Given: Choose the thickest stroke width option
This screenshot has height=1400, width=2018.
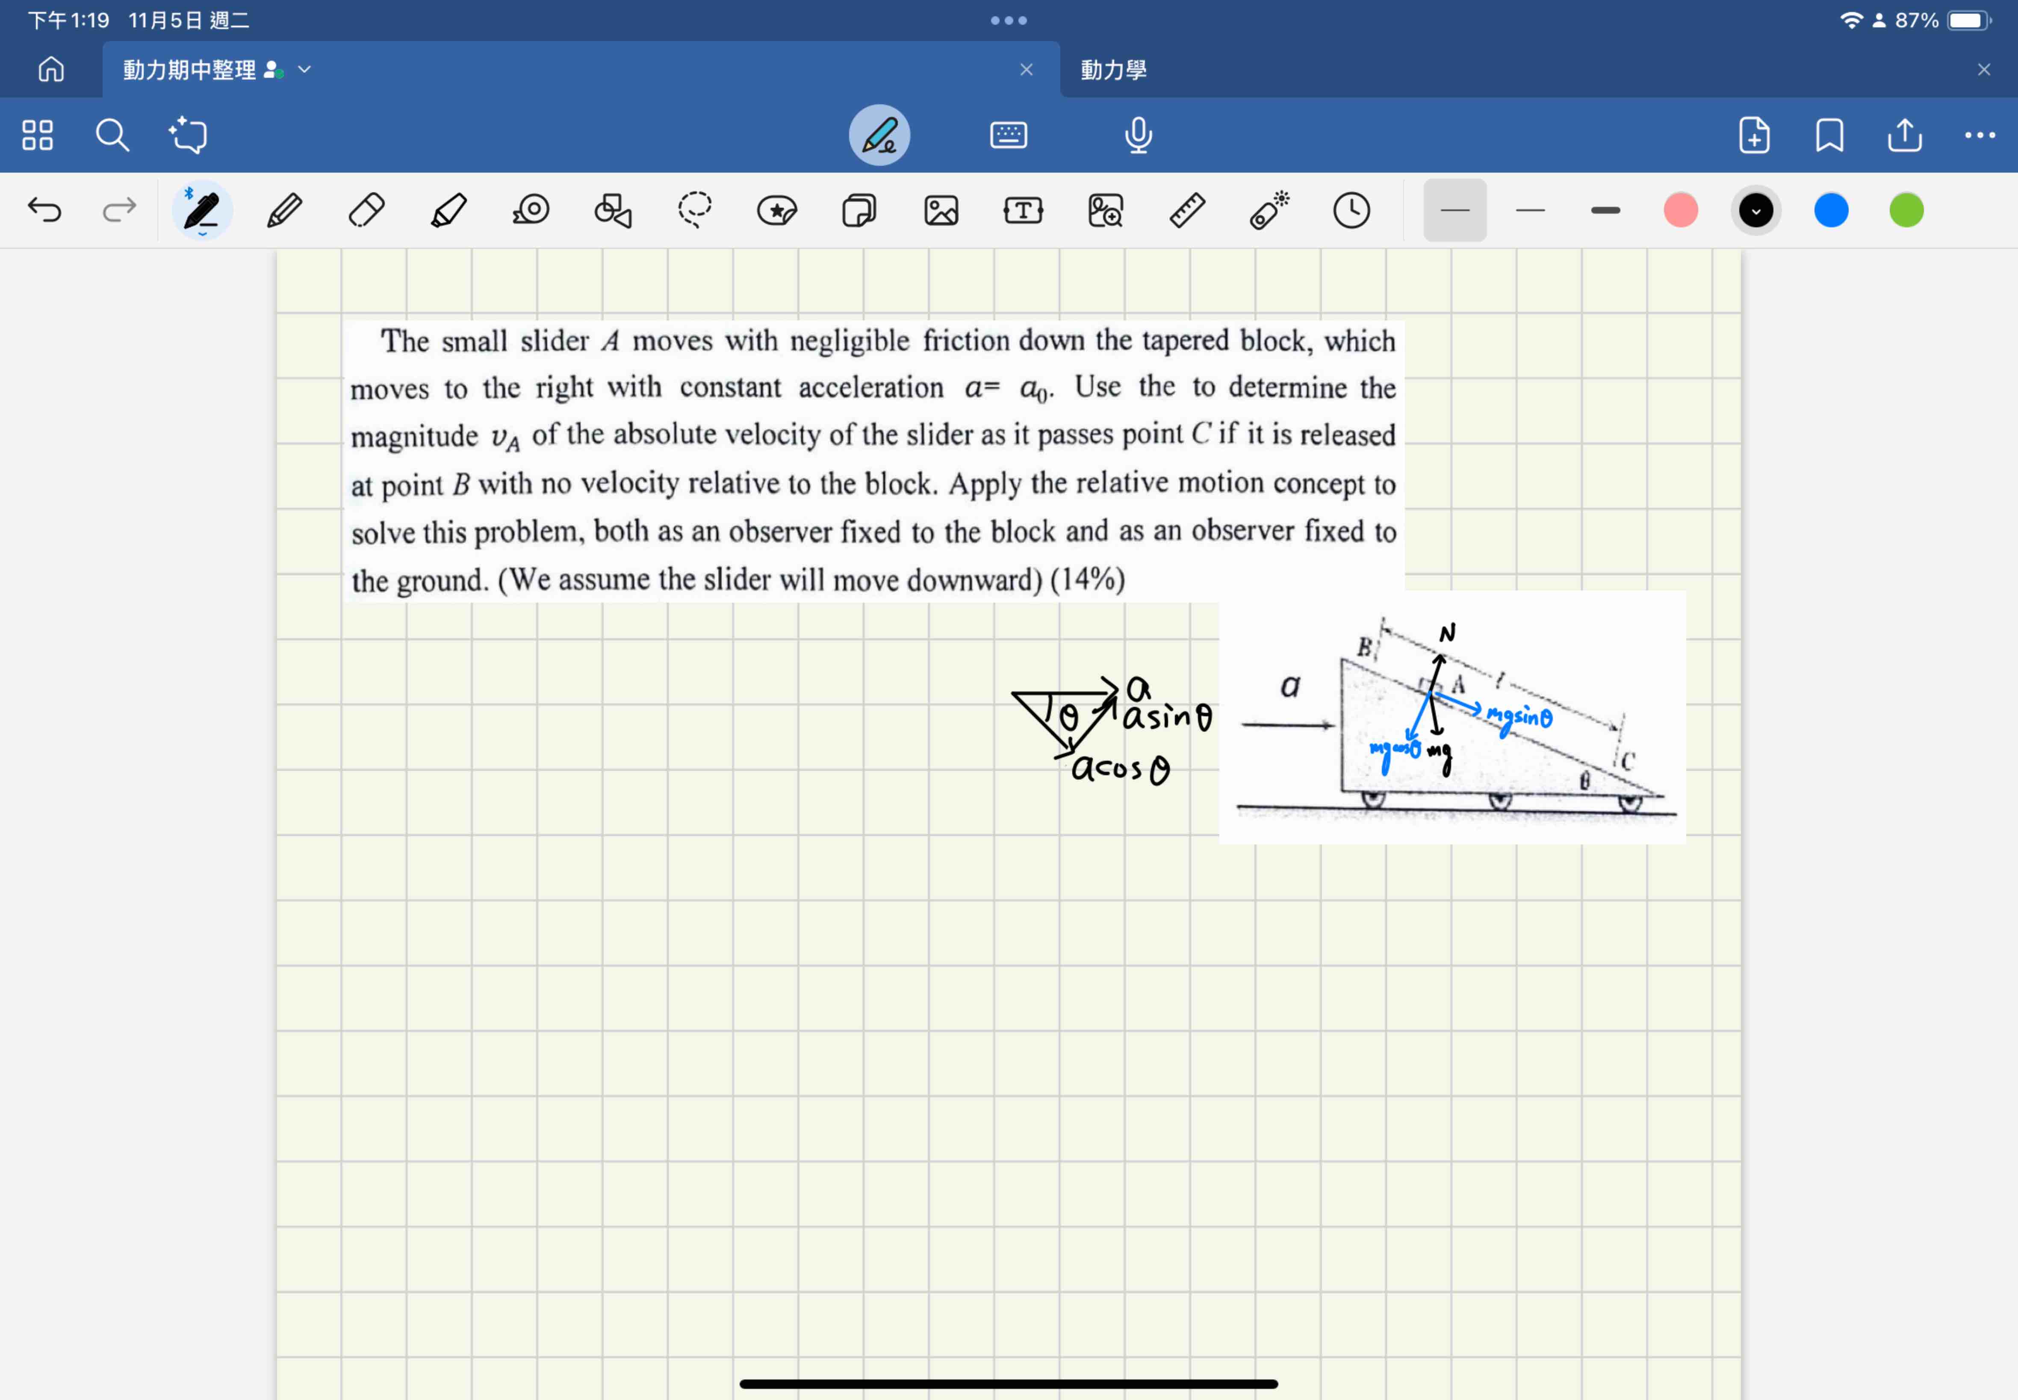Looking at the screenshot, I should [x=1604, y=210].
